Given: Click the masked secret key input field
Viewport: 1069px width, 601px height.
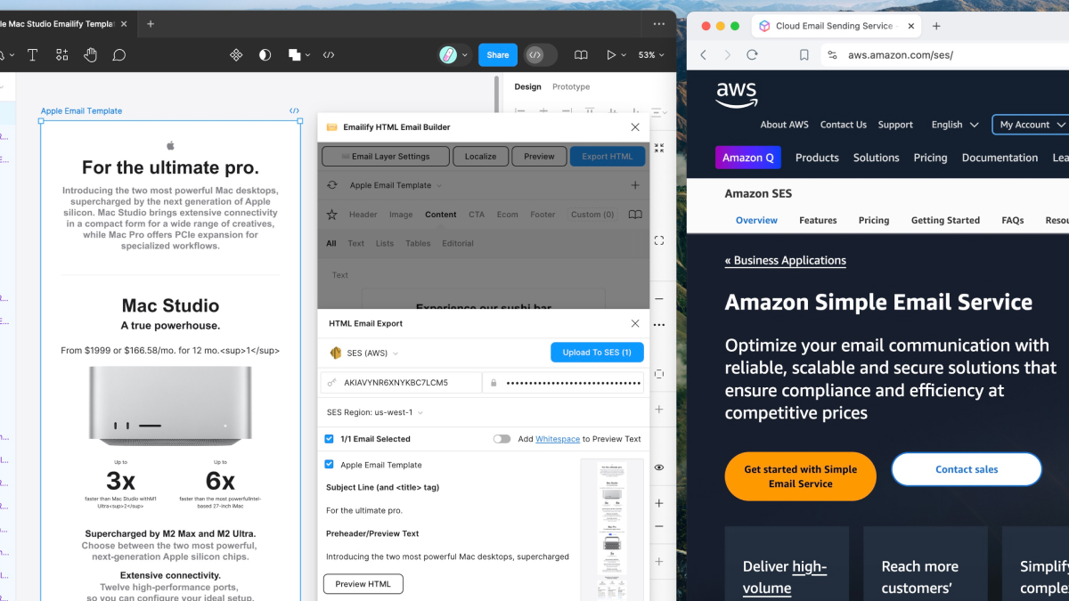Looking at the screenshot, I should [x=563, y=383].
